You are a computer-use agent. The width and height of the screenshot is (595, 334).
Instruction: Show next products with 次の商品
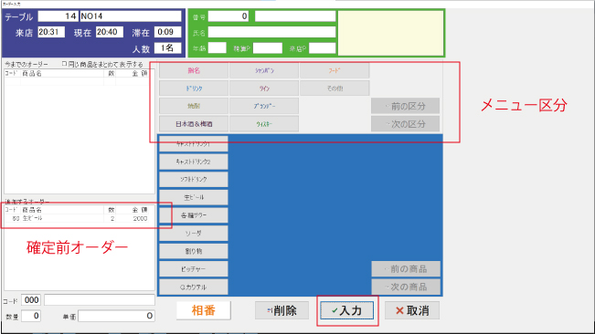(x=406, y=287)
